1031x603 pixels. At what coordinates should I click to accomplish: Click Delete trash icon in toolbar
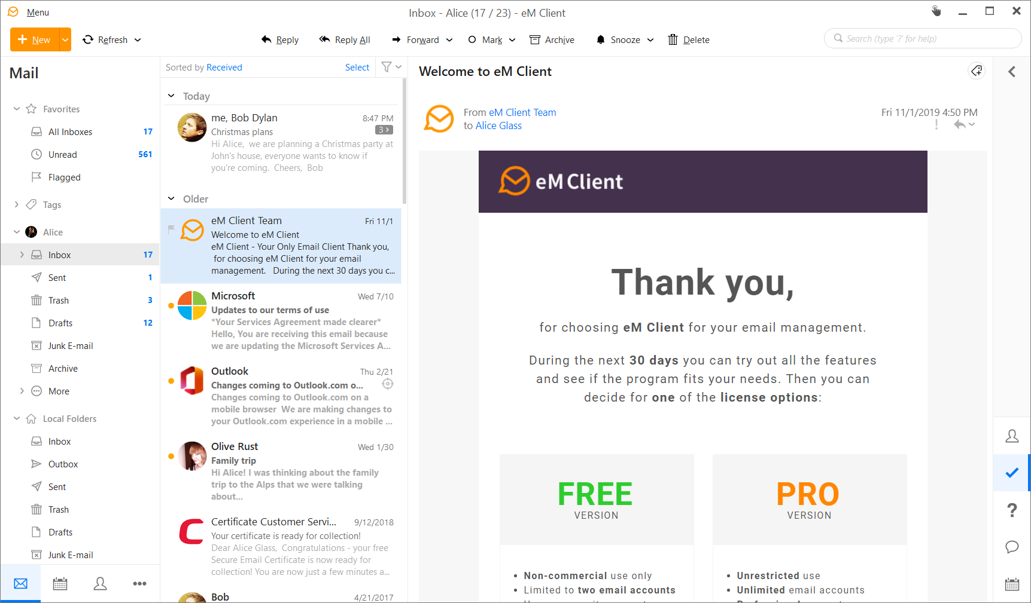tap(688, 39)
